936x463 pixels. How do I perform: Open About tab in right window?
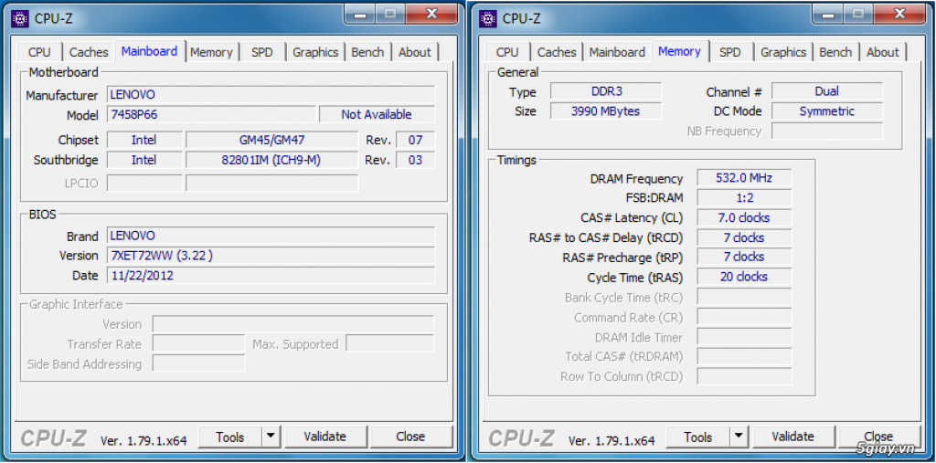[x=883, y=52]
